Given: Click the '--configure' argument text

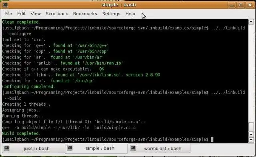Looking at the screenshot, I should point(18,34).
